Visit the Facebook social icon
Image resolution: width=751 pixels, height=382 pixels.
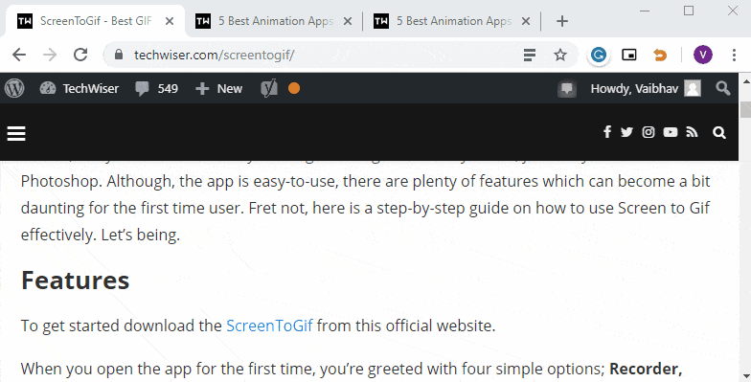pyautogui.click(x=607, y=132)
